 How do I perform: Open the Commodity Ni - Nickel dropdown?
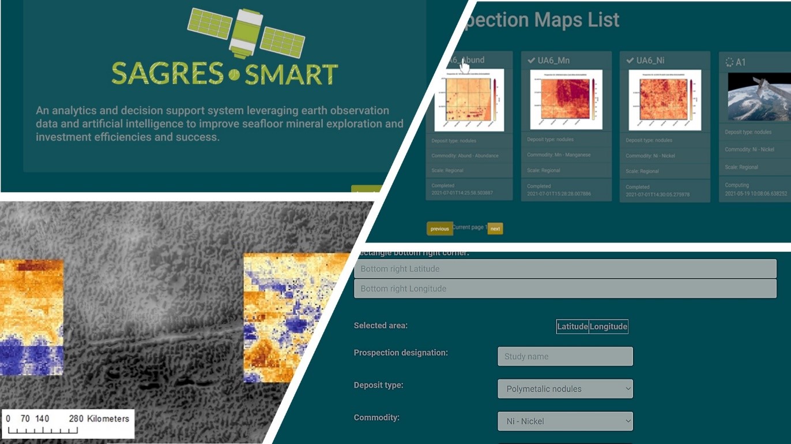tap(565, 421)
